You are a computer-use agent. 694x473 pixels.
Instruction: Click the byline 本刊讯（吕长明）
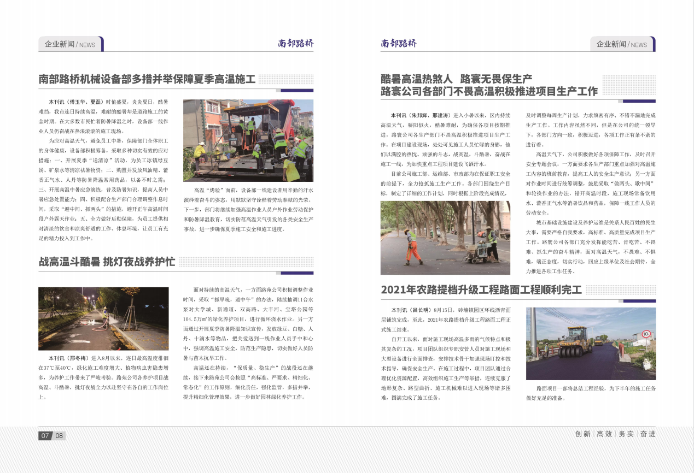point(412,310)
